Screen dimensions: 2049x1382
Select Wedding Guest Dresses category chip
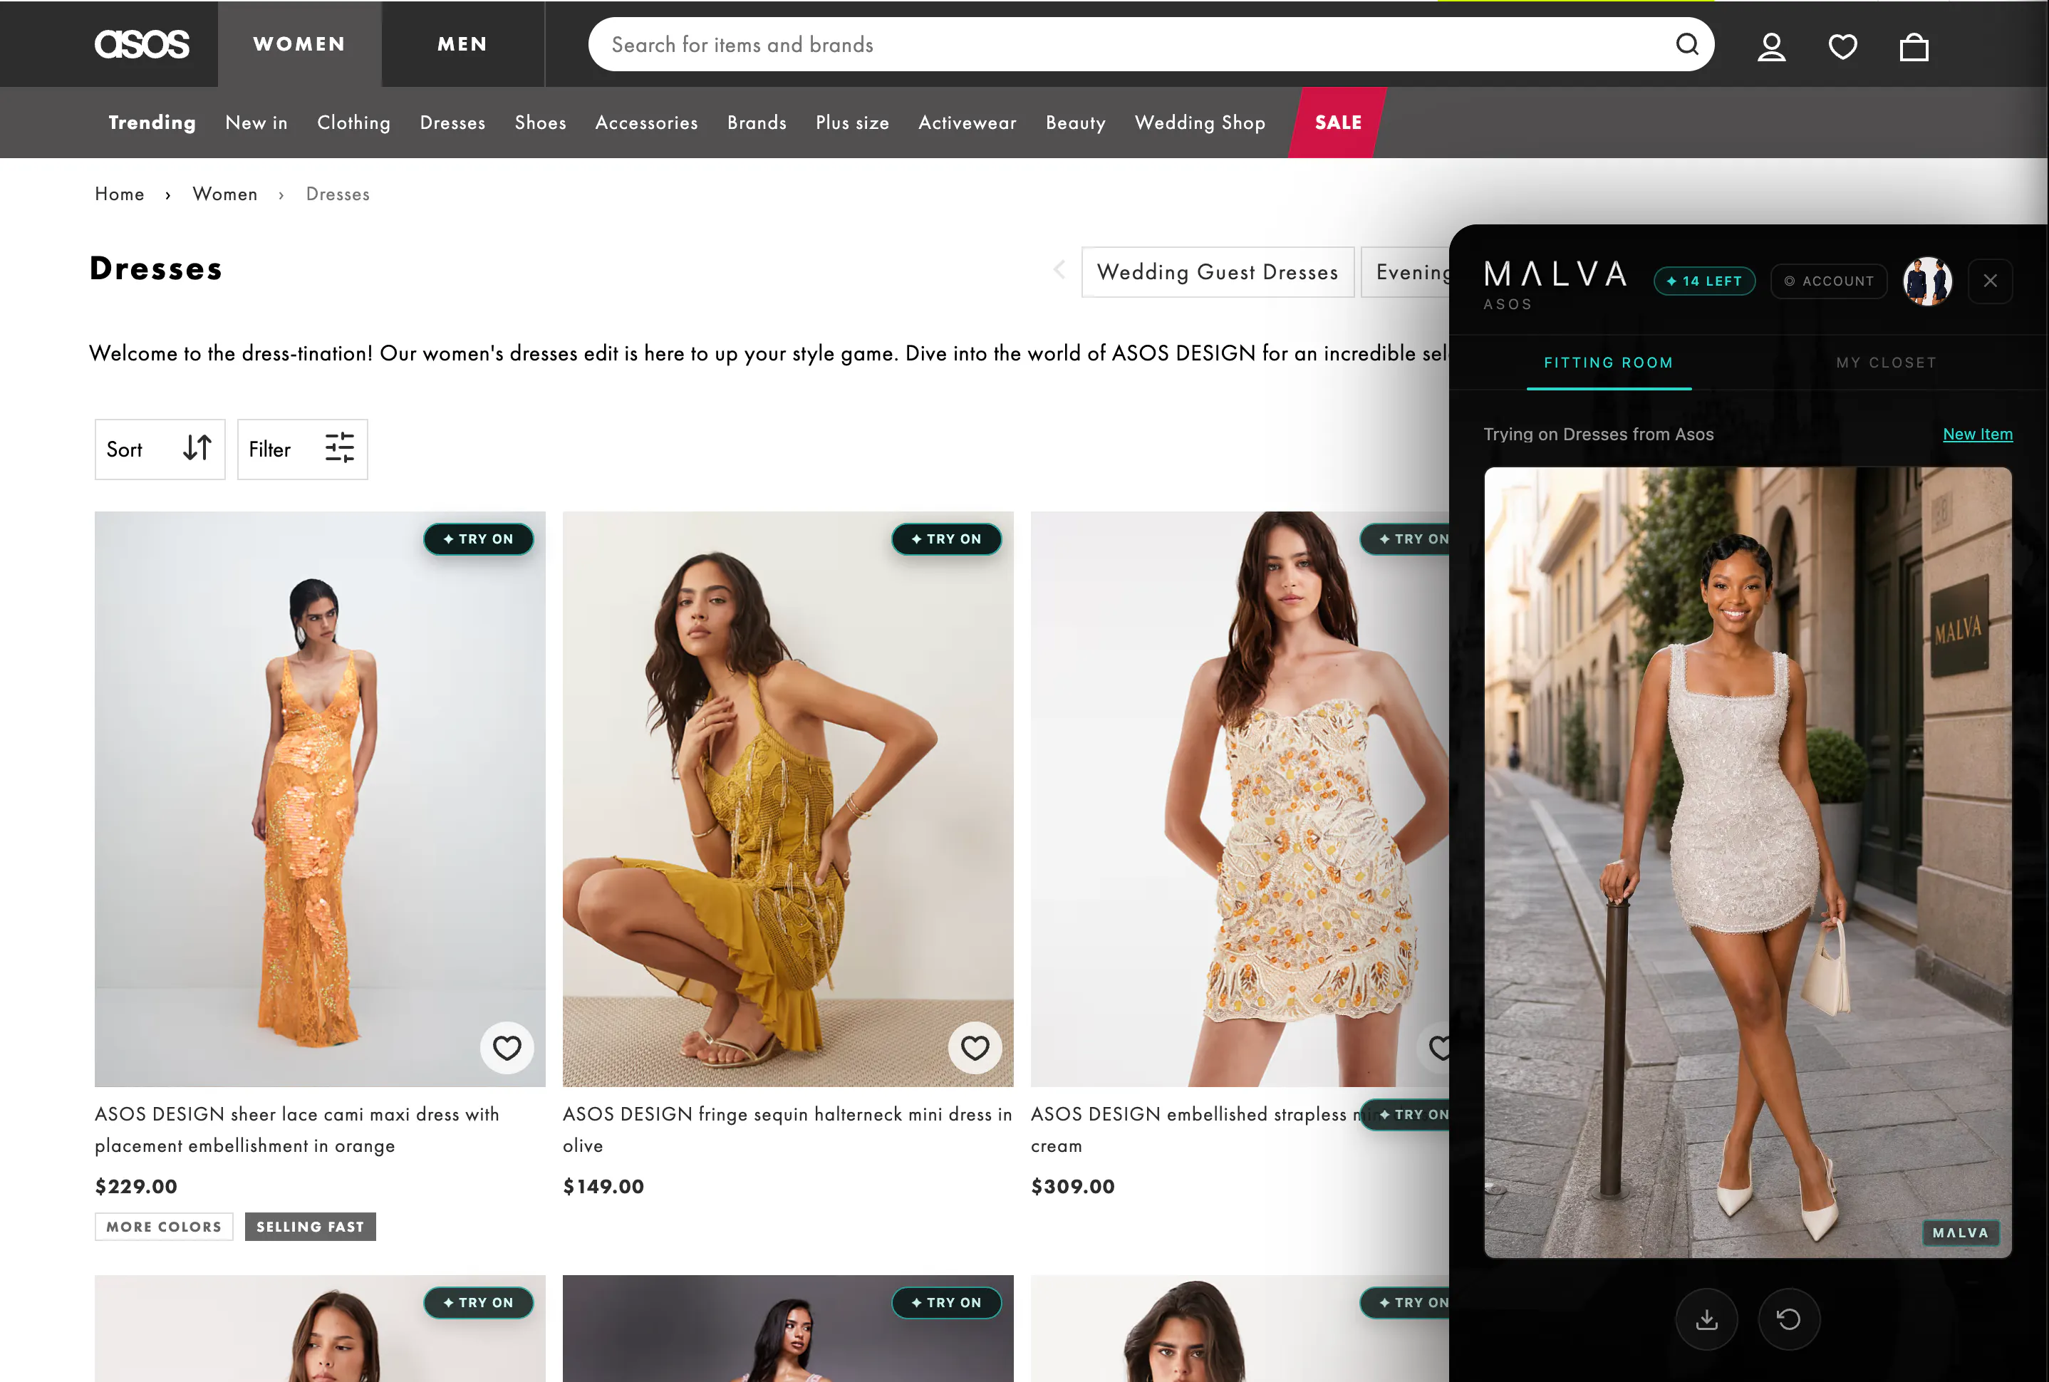click(1218, 272)
